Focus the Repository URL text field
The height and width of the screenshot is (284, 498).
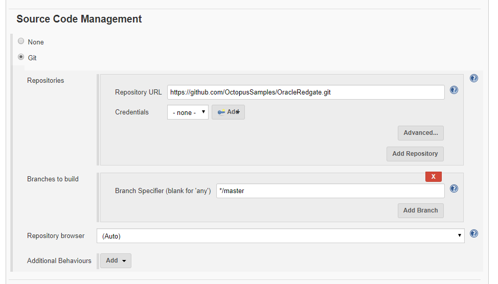pos(305,92)
